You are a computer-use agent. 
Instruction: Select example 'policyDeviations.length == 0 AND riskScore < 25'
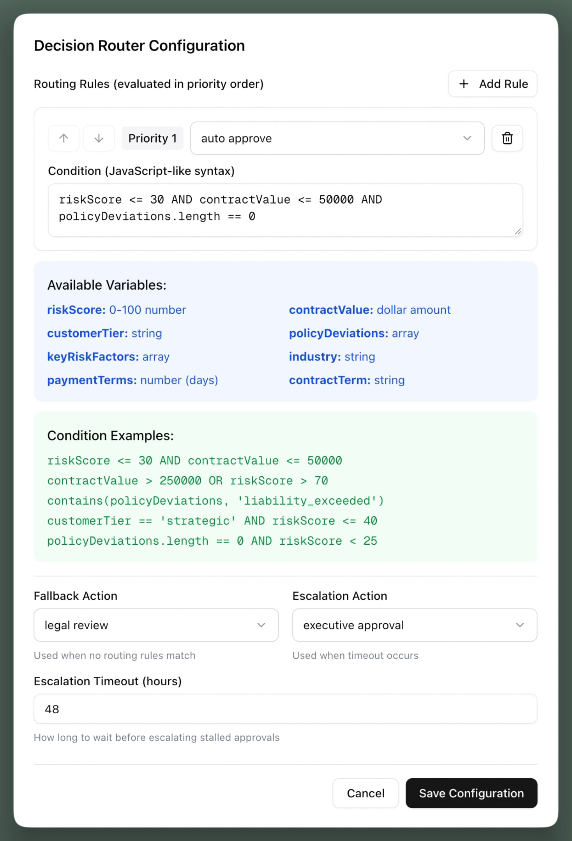click(x=212, y=541)
